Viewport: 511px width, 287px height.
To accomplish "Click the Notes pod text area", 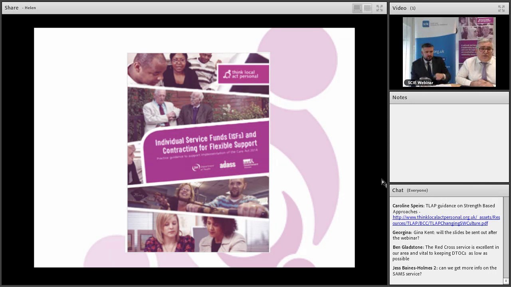I will pyautogui.click(x=449, y=143).
